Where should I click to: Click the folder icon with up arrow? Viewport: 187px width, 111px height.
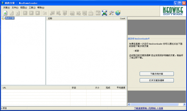coord(45,13)
